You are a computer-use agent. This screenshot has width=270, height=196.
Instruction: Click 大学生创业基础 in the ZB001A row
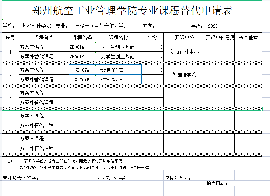tap(118, 47)
